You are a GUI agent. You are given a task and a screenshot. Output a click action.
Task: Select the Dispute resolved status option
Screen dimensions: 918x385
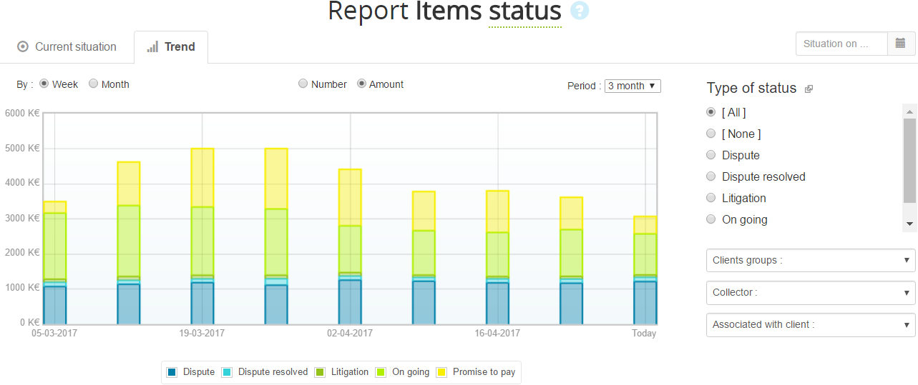[x=711, y=176]
